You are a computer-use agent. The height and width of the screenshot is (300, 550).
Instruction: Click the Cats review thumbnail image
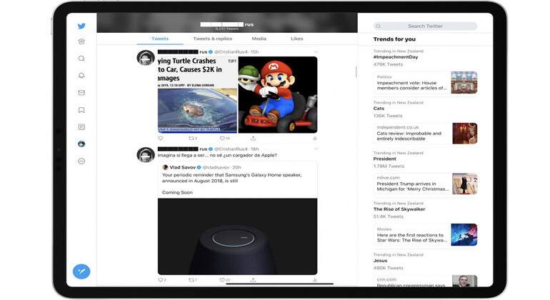click(464, 134)
